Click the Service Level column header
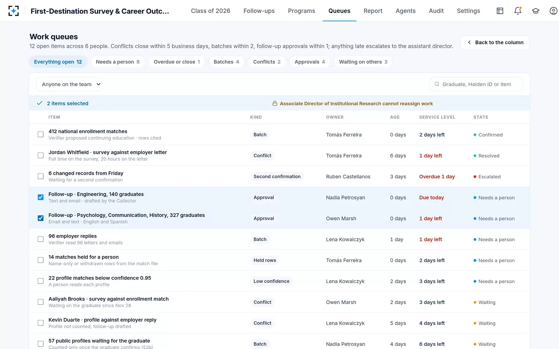The width and height of the screenshot is (559, 349). click(437, 117)
